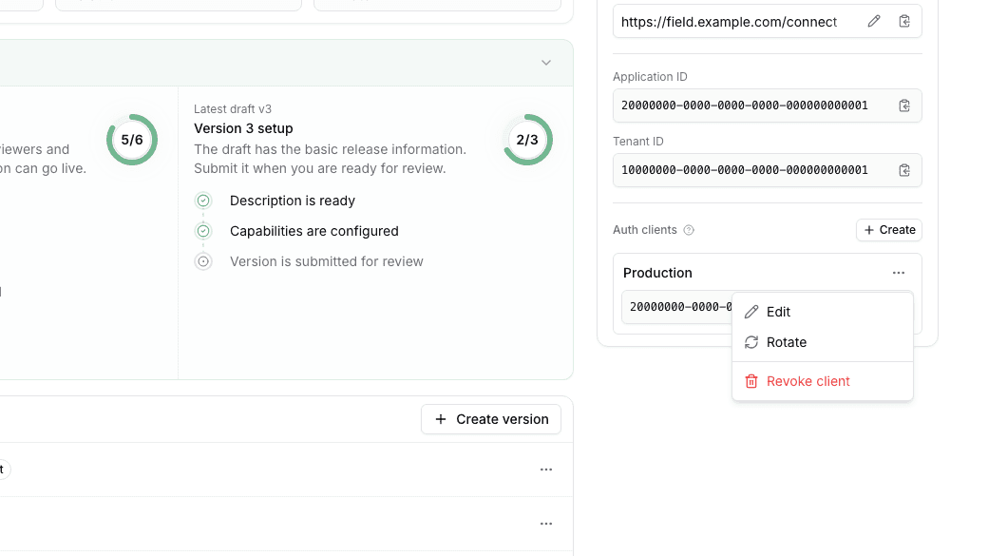
Task: Click Version is submitted pending icon
Action: (x=203, y=261)
